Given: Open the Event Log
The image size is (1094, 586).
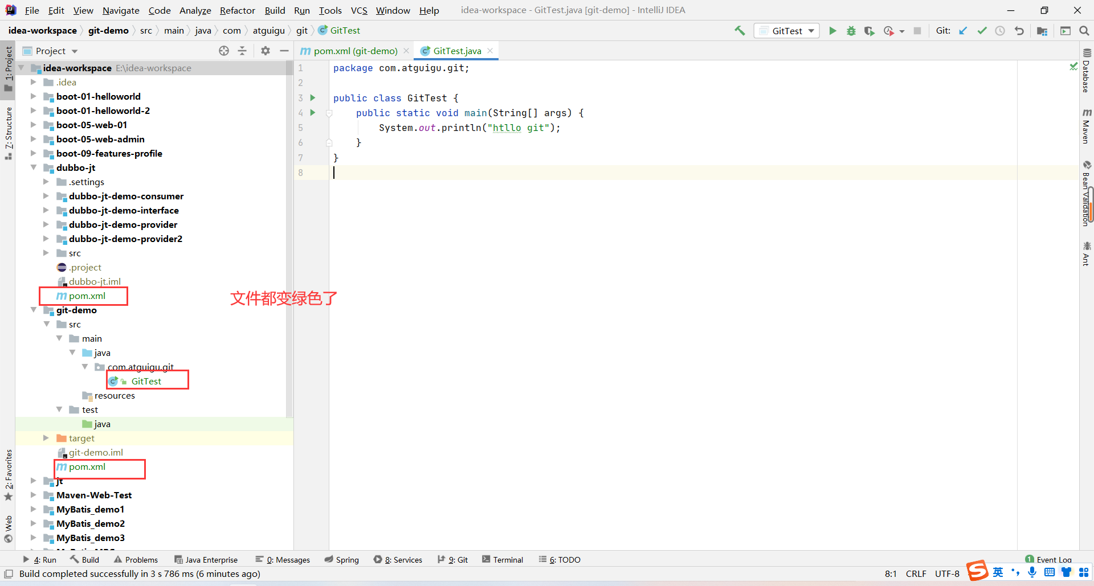Looking at the screenshot, I should coord(1048,560).
